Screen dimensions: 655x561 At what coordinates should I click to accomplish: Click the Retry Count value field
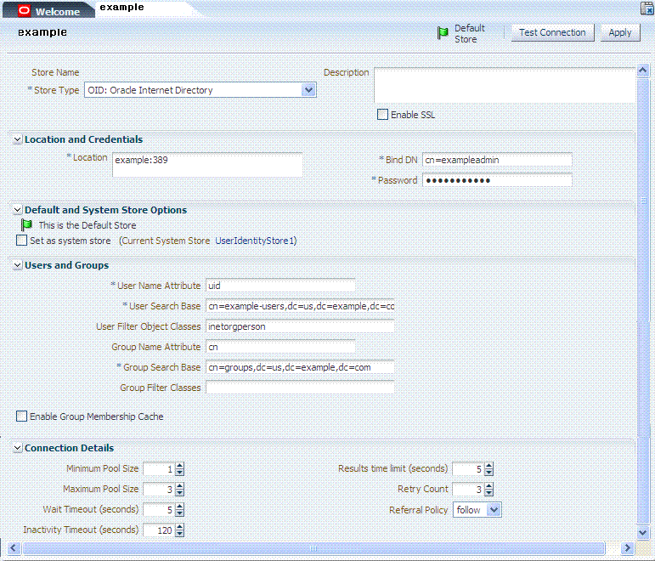click(x=468, y=490)
